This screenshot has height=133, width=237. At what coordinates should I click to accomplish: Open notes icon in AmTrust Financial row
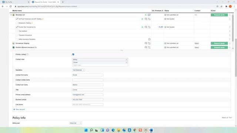tap(146, 19)
